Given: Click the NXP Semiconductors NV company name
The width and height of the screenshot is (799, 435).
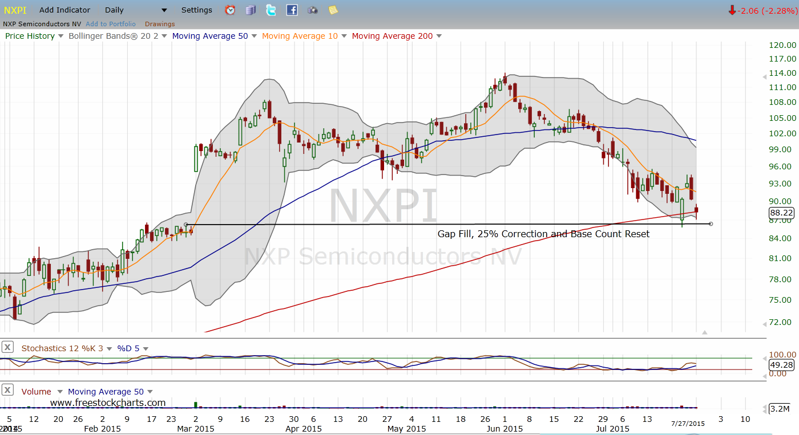Looking at the screenshot, I should pyautogui.click(x=42, y=24).
